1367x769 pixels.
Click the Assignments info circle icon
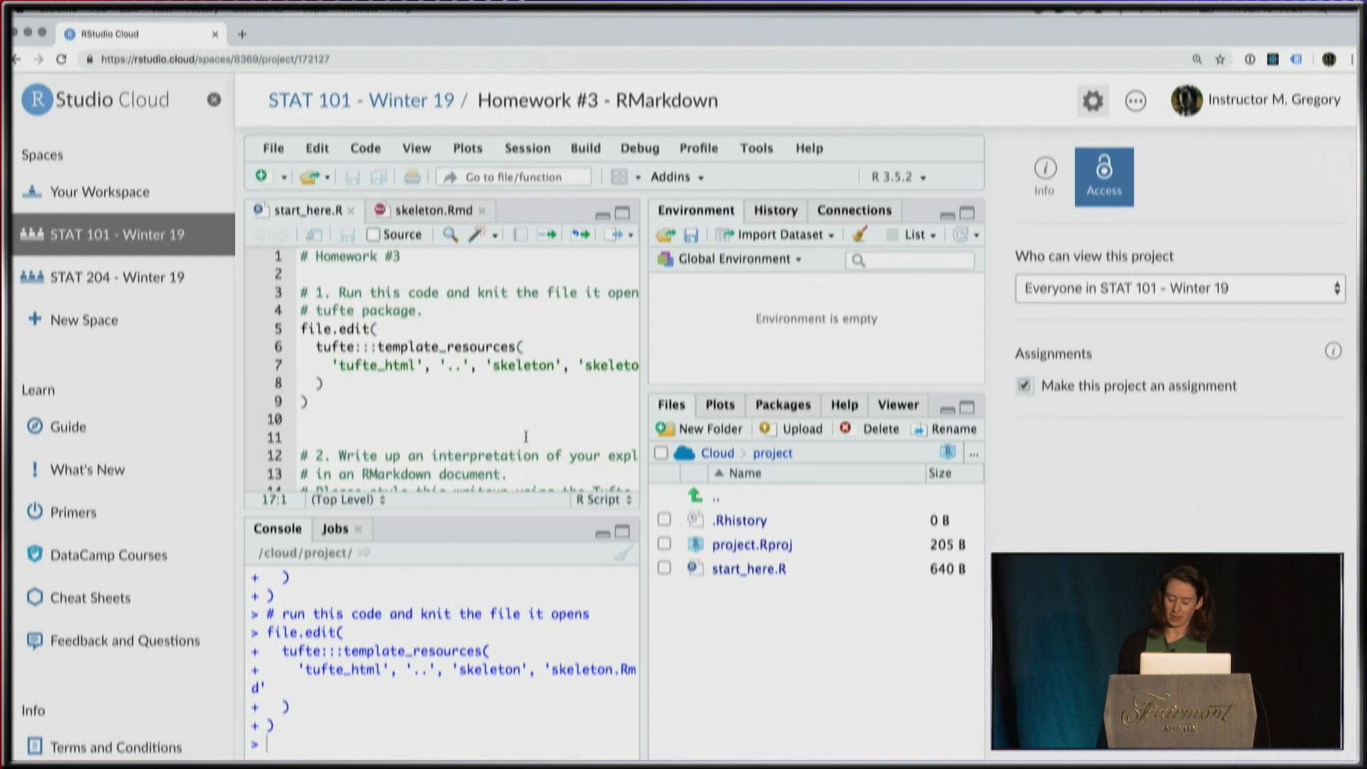1333,351
